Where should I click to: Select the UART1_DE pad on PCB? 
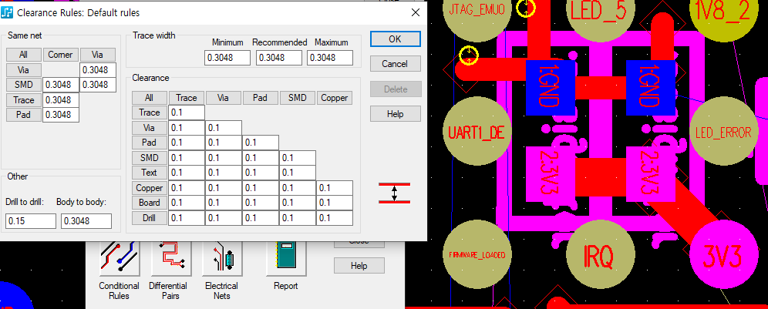(x=476, y=133)
